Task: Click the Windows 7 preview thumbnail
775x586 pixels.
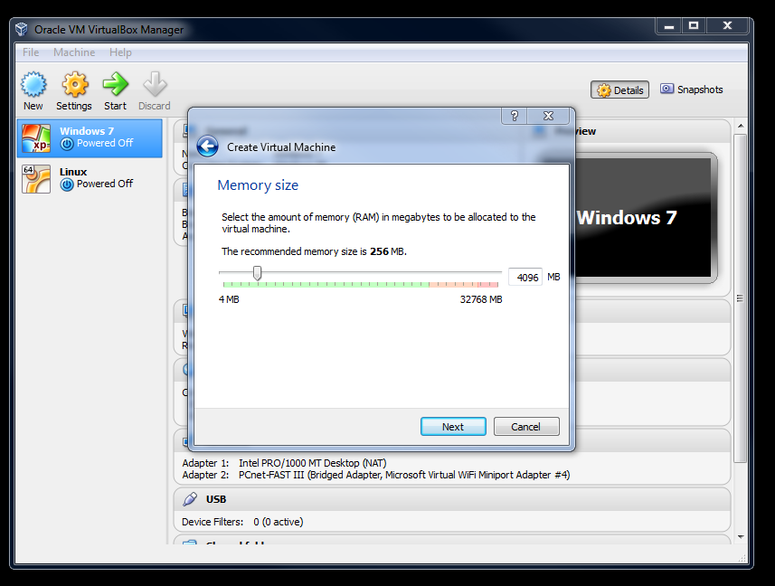Action: (x=643, y=218)
